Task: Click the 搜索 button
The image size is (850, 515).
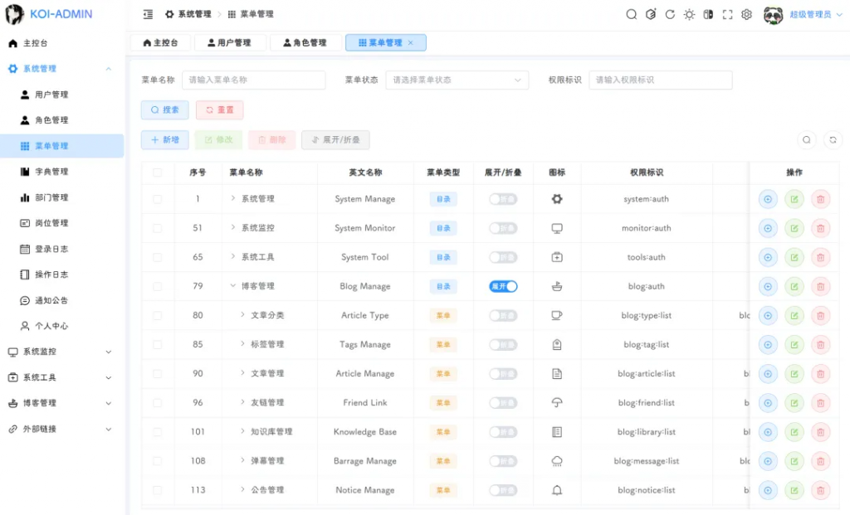Action: [165, 110]
